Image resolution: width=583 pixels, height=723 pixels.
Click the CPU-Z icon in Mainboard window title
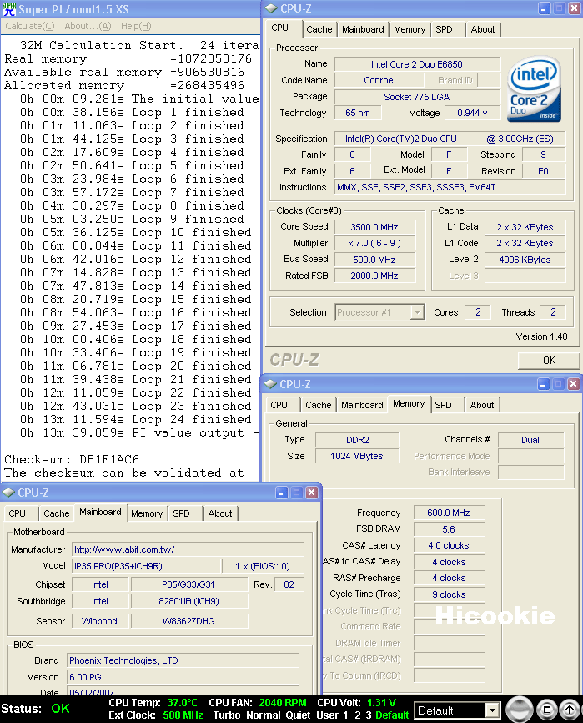click(8, 493)
